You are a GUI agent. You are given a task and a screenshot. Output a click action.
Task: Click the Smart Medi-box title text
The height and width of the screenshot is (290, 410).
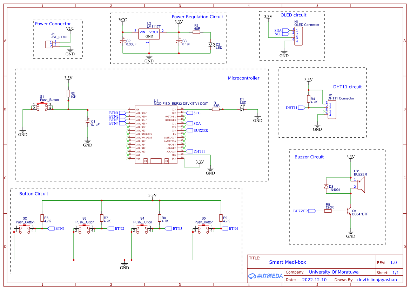287,262
